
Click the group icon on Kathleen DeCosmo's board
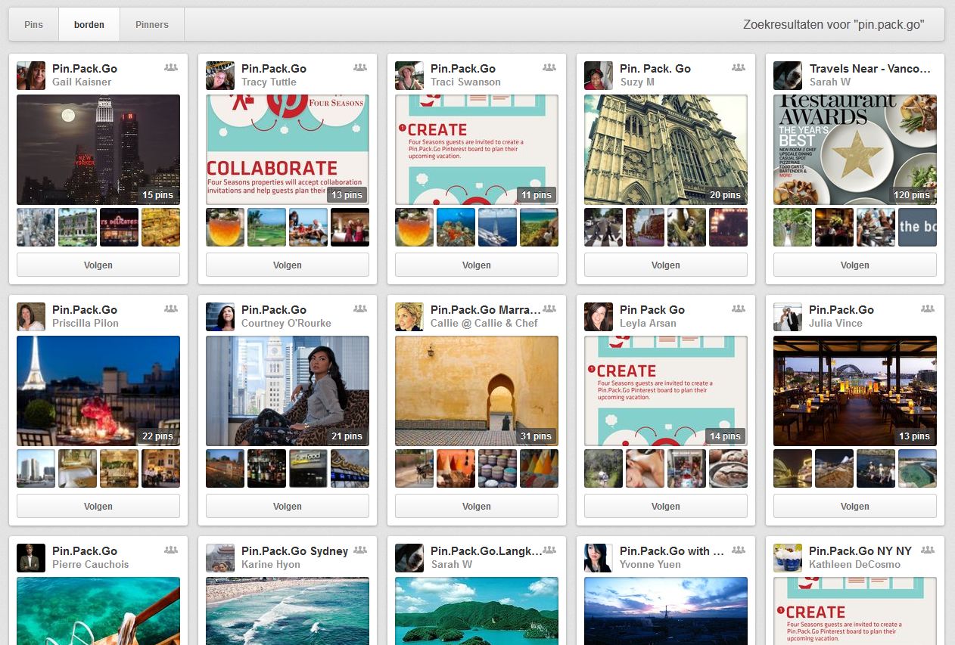click(928, 550)
